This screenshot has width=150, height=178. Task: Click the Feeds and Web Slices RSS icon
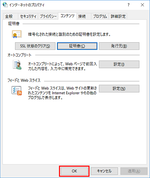(x=17, y=91)
